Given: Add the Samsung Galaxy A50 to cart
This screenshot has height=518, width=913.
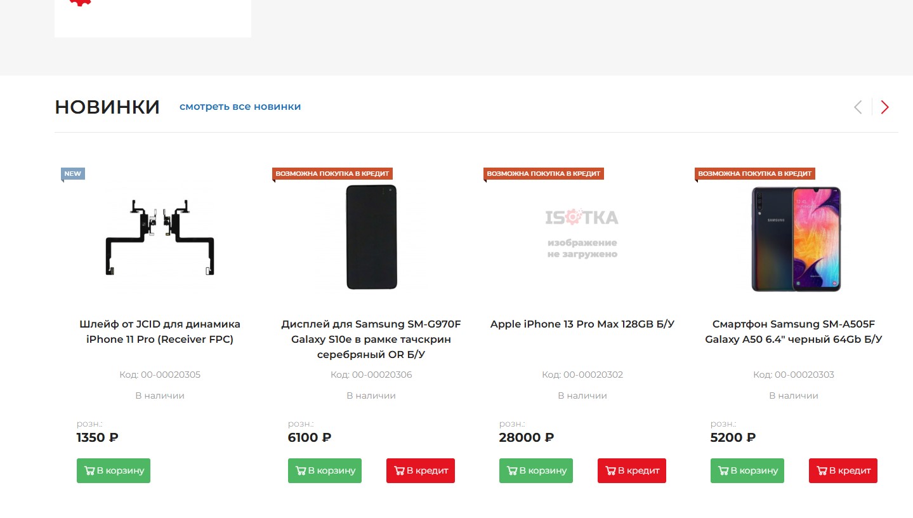Looking at the screenshot, I should (747, 471).
